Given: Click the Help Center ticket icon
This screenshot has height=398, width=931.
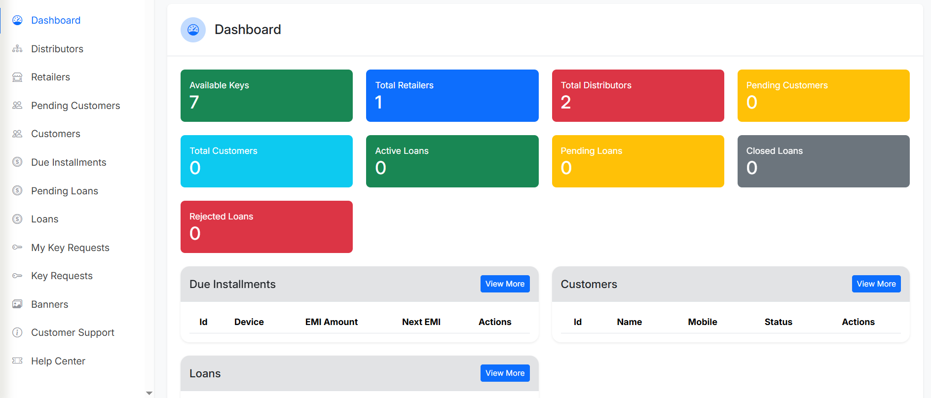Looking at the screenshot, I should tap(17, 361).
